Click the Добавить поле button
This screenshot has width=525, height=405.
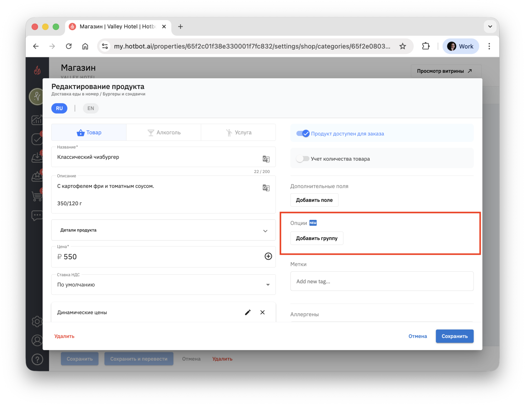click(314, 200)
